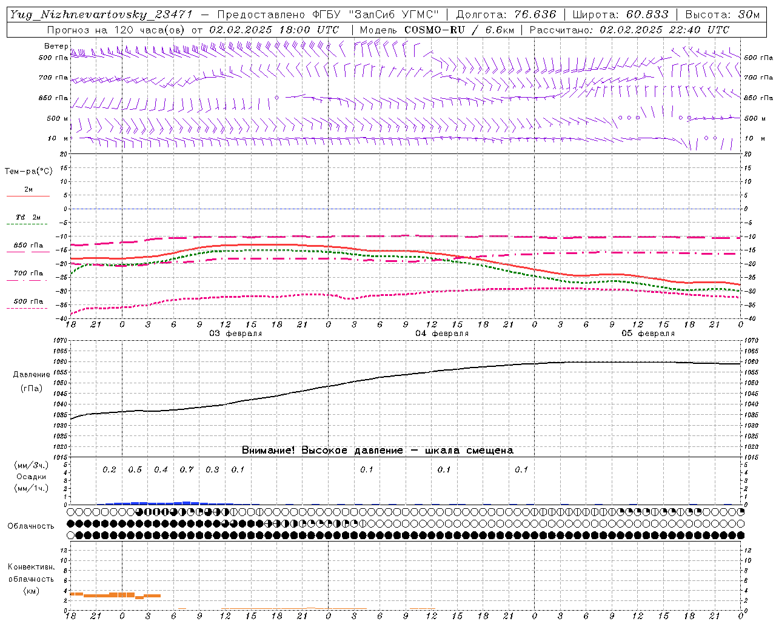This screenshot has width=776, height=621.
Task: Click the Давление pressure panel label
Action: [32, 375]
